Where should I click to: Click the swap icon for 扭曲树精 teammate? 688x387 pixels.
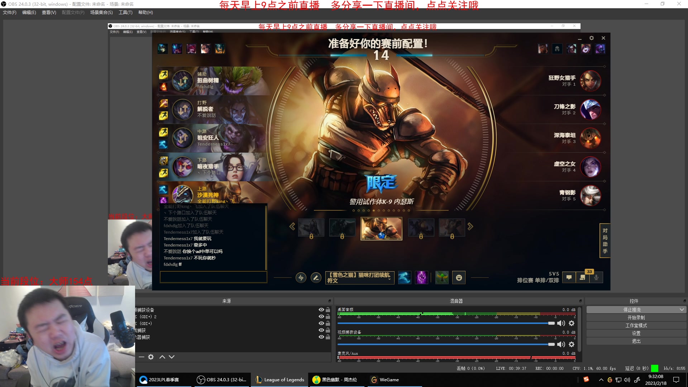pyautogui.click(x=183, y=81)
